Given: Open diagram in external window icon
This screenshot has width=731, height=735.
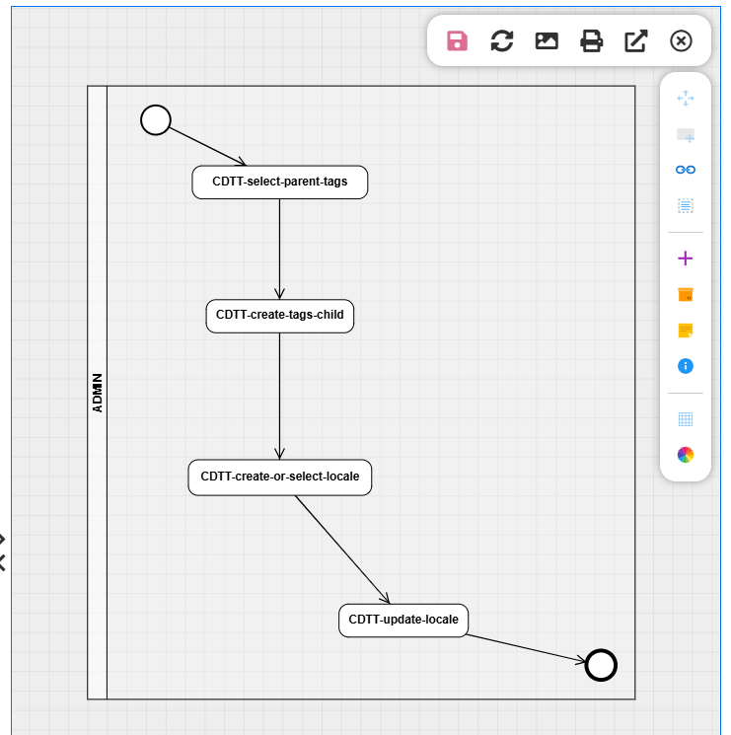Looking at the screenshot, I should pos(636,40).
